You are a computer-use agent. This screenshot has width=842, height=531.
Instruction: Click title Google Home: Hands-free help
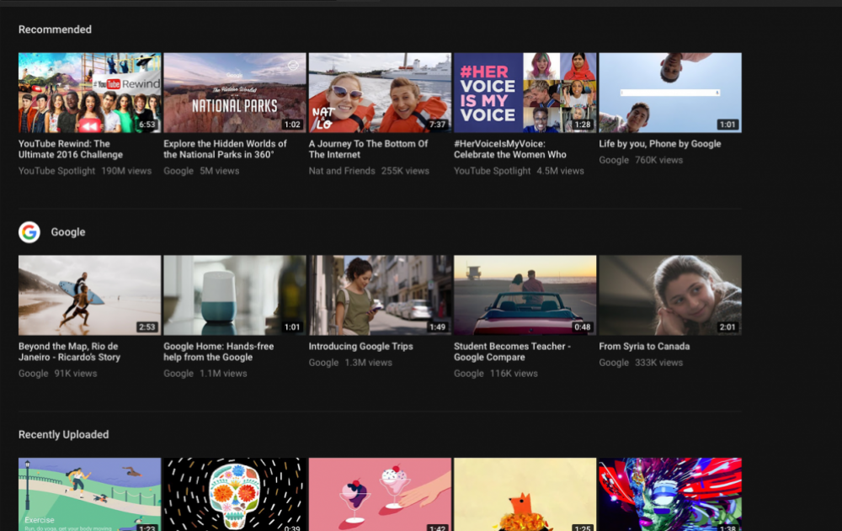pyautogui.click(x=219, y=352)
